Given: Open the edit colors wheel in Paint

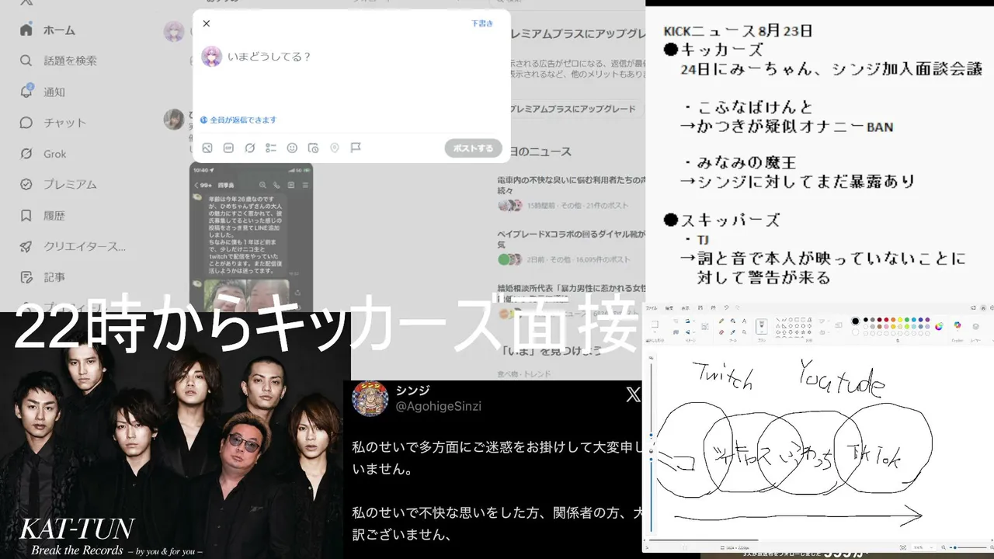Looking at the screenshot, I should coord(939,326).
